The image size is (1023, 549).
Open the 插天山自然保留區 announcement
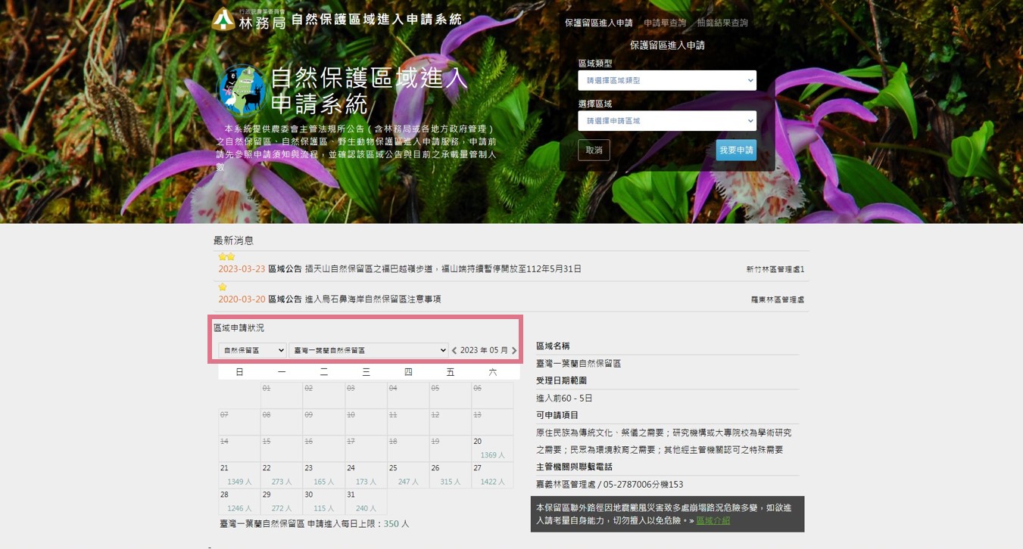pos(443,269)
